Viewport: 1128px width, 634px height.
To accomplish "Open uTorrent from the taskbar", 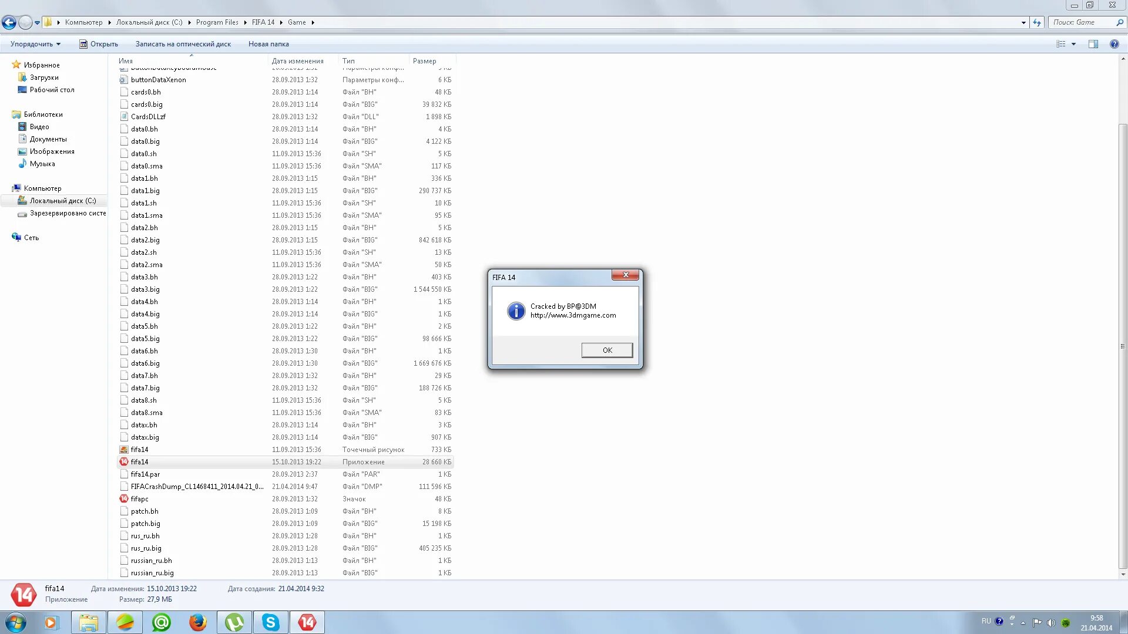I will pyautogui.click(x=234, y=622).
